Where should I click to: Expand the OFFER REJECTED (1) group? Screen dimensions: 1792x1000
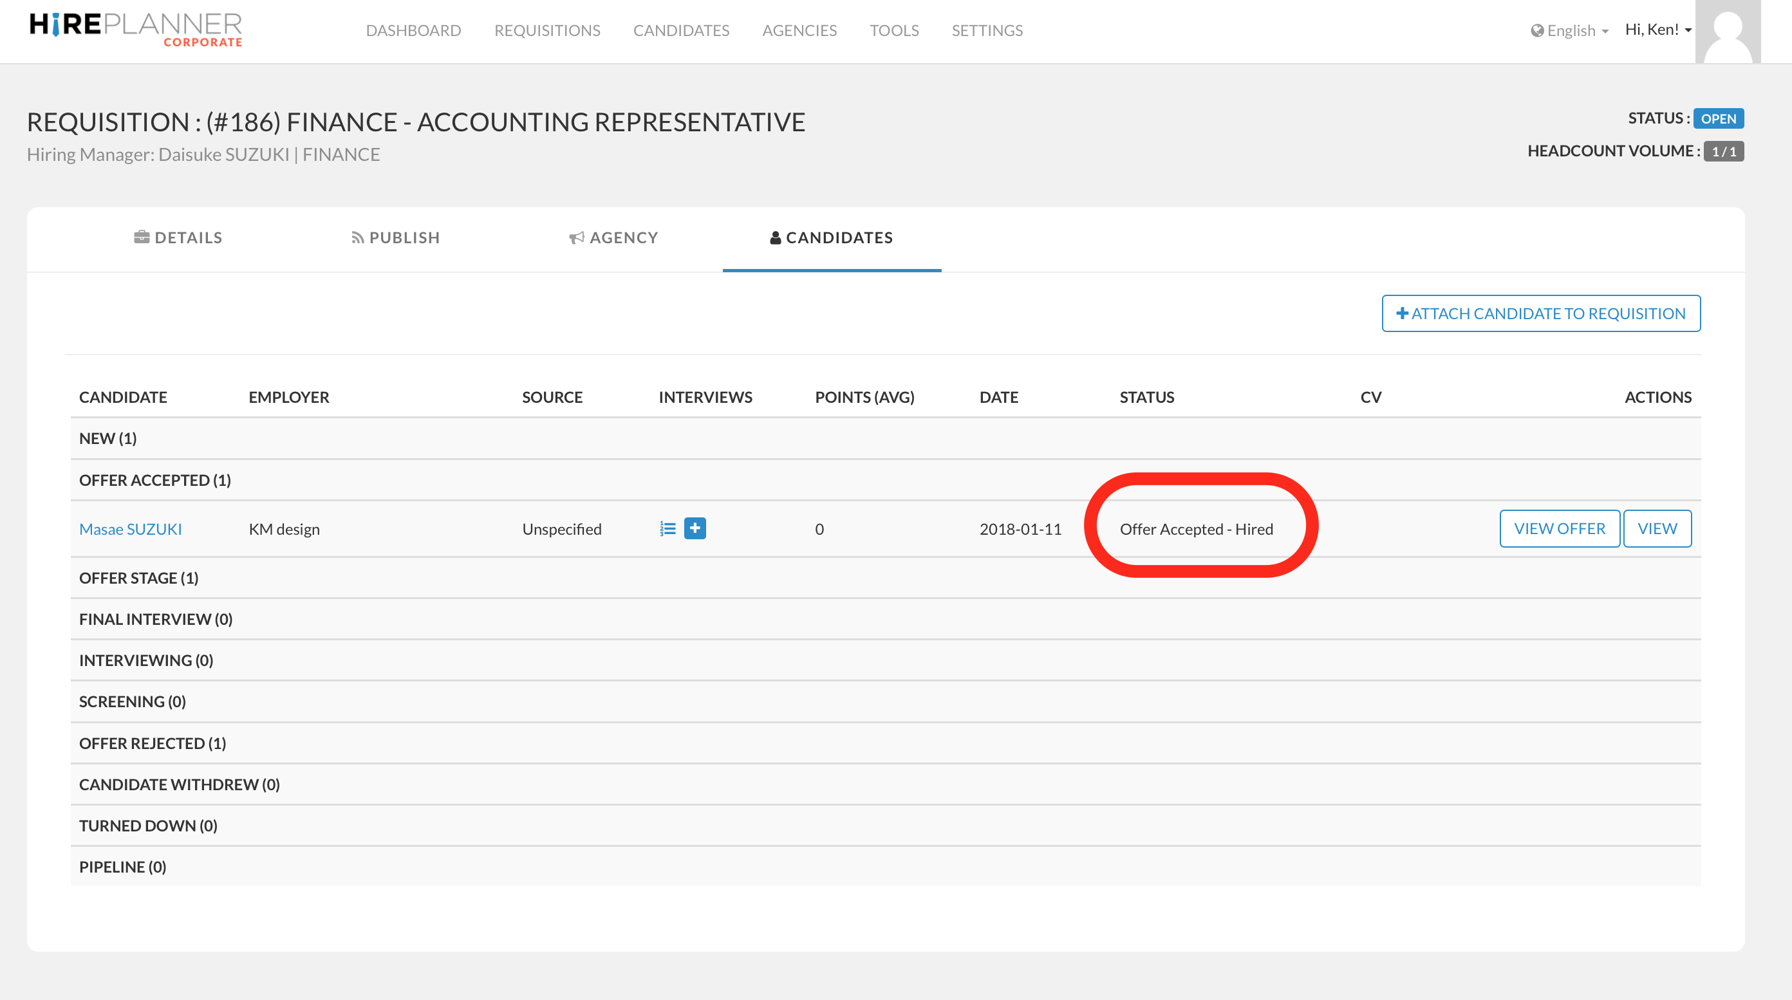coord(153,743)
